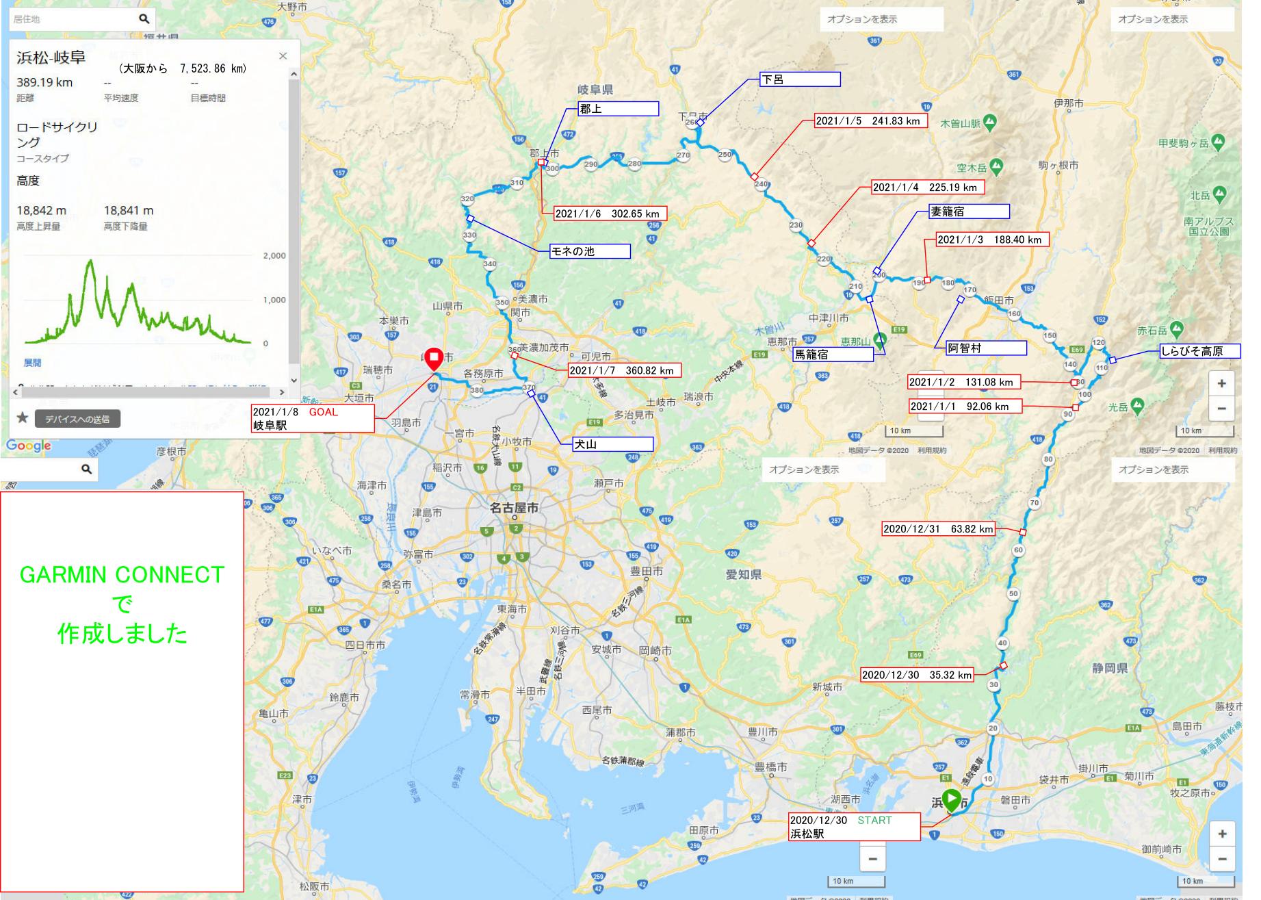Click the 四日市市 city label

[x=365, y=645]
